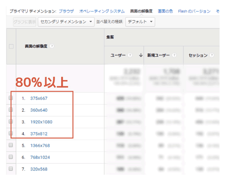This screenshot has height=182, width=226.
Task: Open the 768x1024 resolution link
Action: (40, 157)
